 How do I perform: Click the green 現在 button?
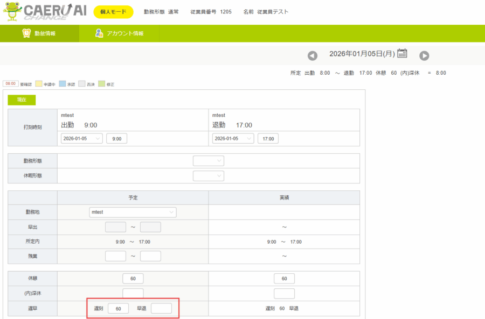point(22,100)
